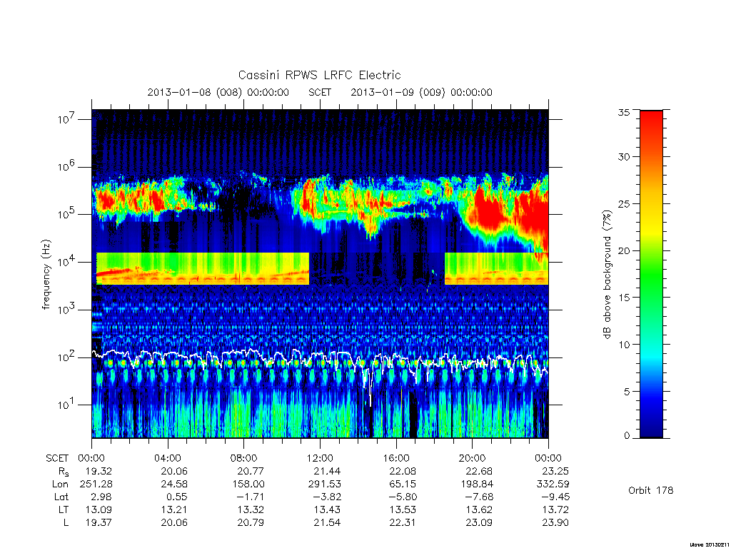
Task: Click the L value 20.06 in bottom row
Action: [x=174, y=523]
